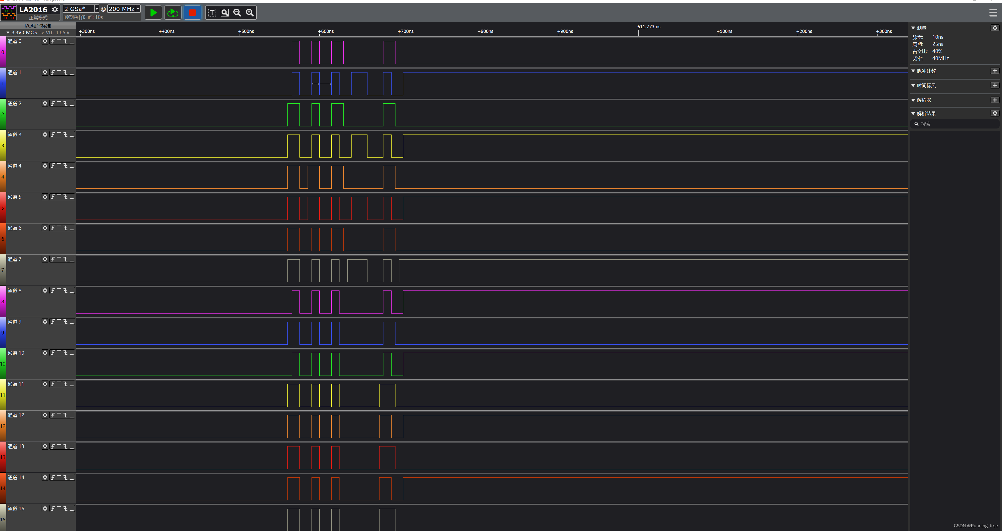Image resolution: width=1002 pixels, height=531 pixels.
Task: Click the LA2016 device waveform logo
Action: point(9,13)
